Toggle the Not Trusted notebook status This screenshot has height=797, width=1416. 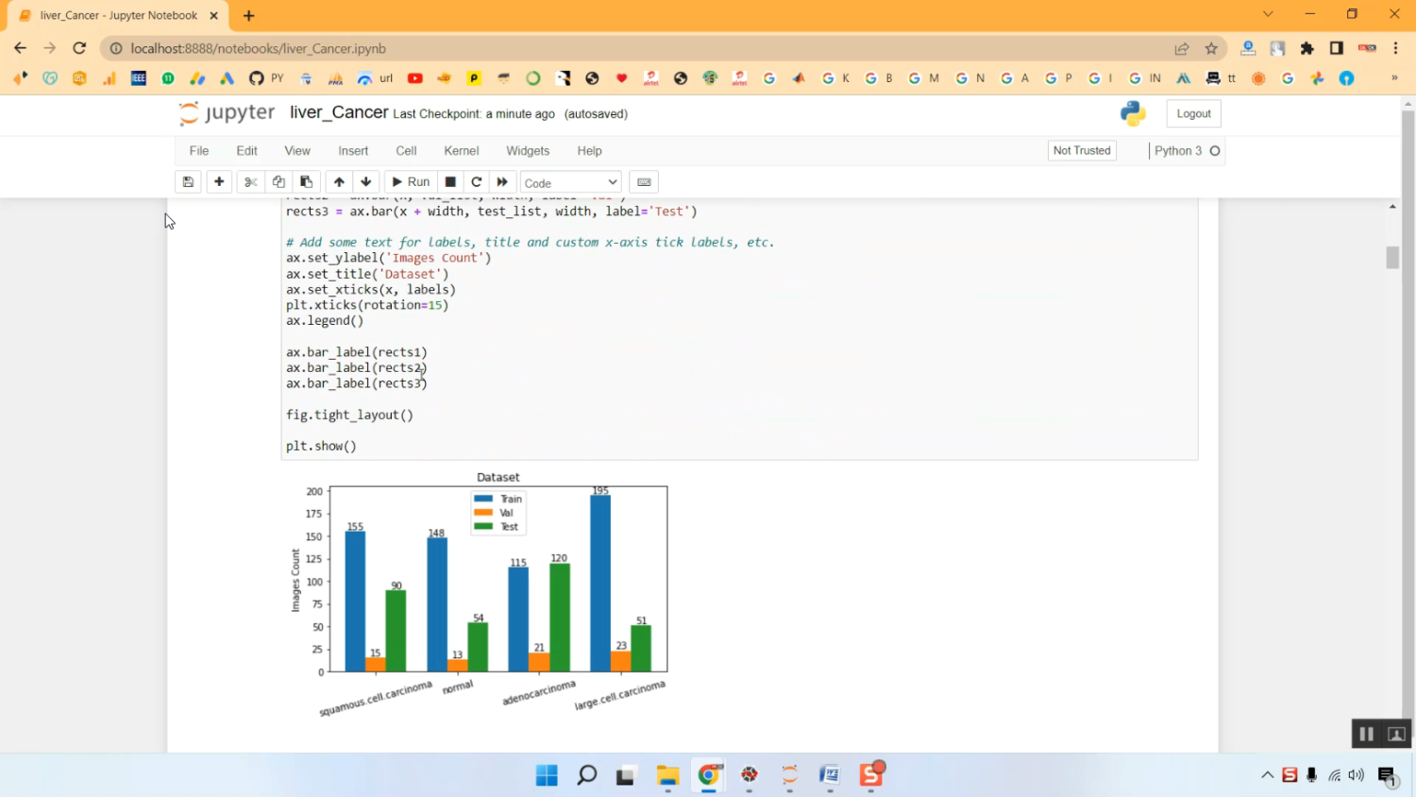1080,150
